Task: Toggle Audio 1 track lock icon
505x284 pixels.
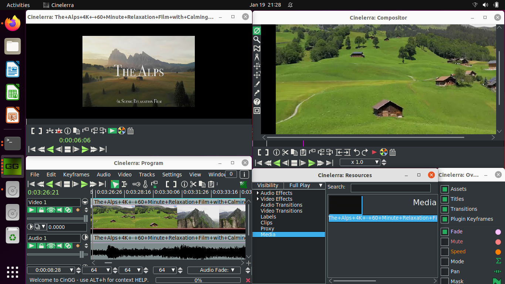Action: [x=41, y=246]
